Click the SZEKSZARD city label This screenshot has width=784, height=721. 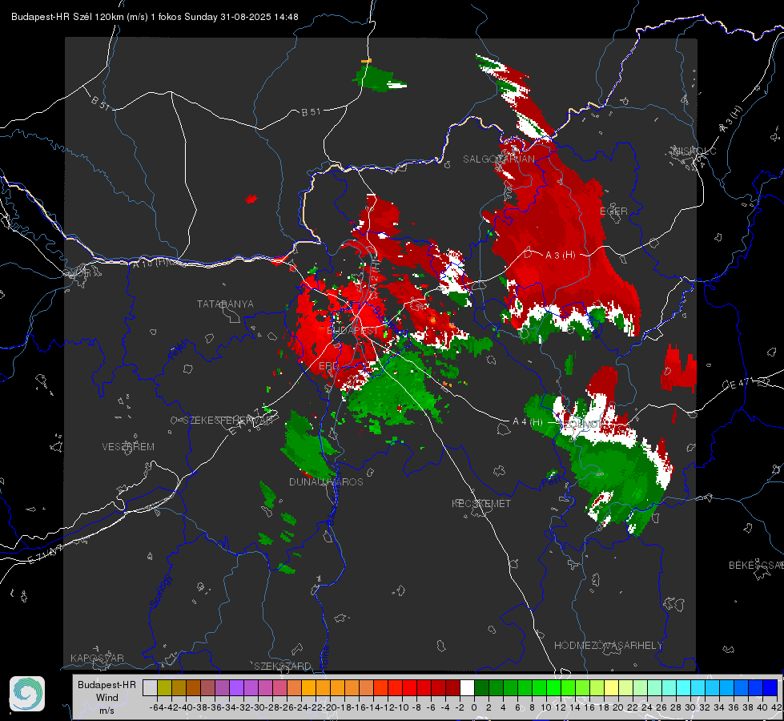(283, 666)
